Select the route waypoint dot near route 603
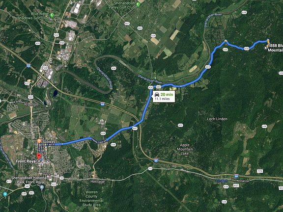 181,86
